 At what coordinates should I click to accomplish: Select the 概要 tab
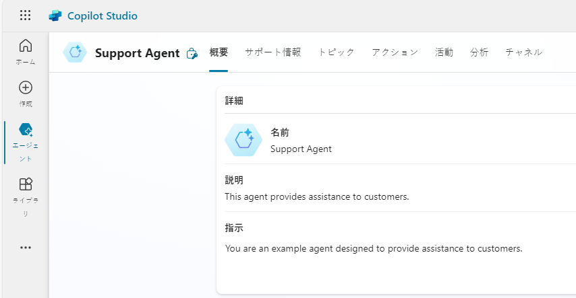tap(219, 52)
